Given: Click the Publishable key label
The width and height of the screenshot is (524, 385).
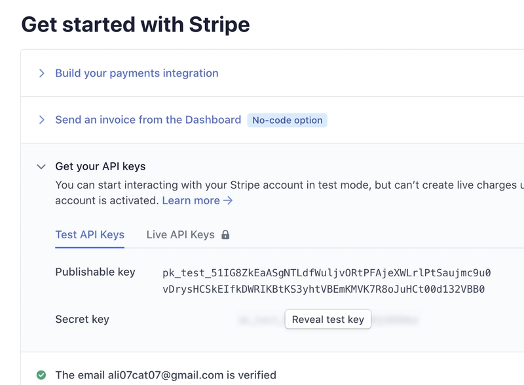Looking at the screenshot, I should (x=95, y=272).
